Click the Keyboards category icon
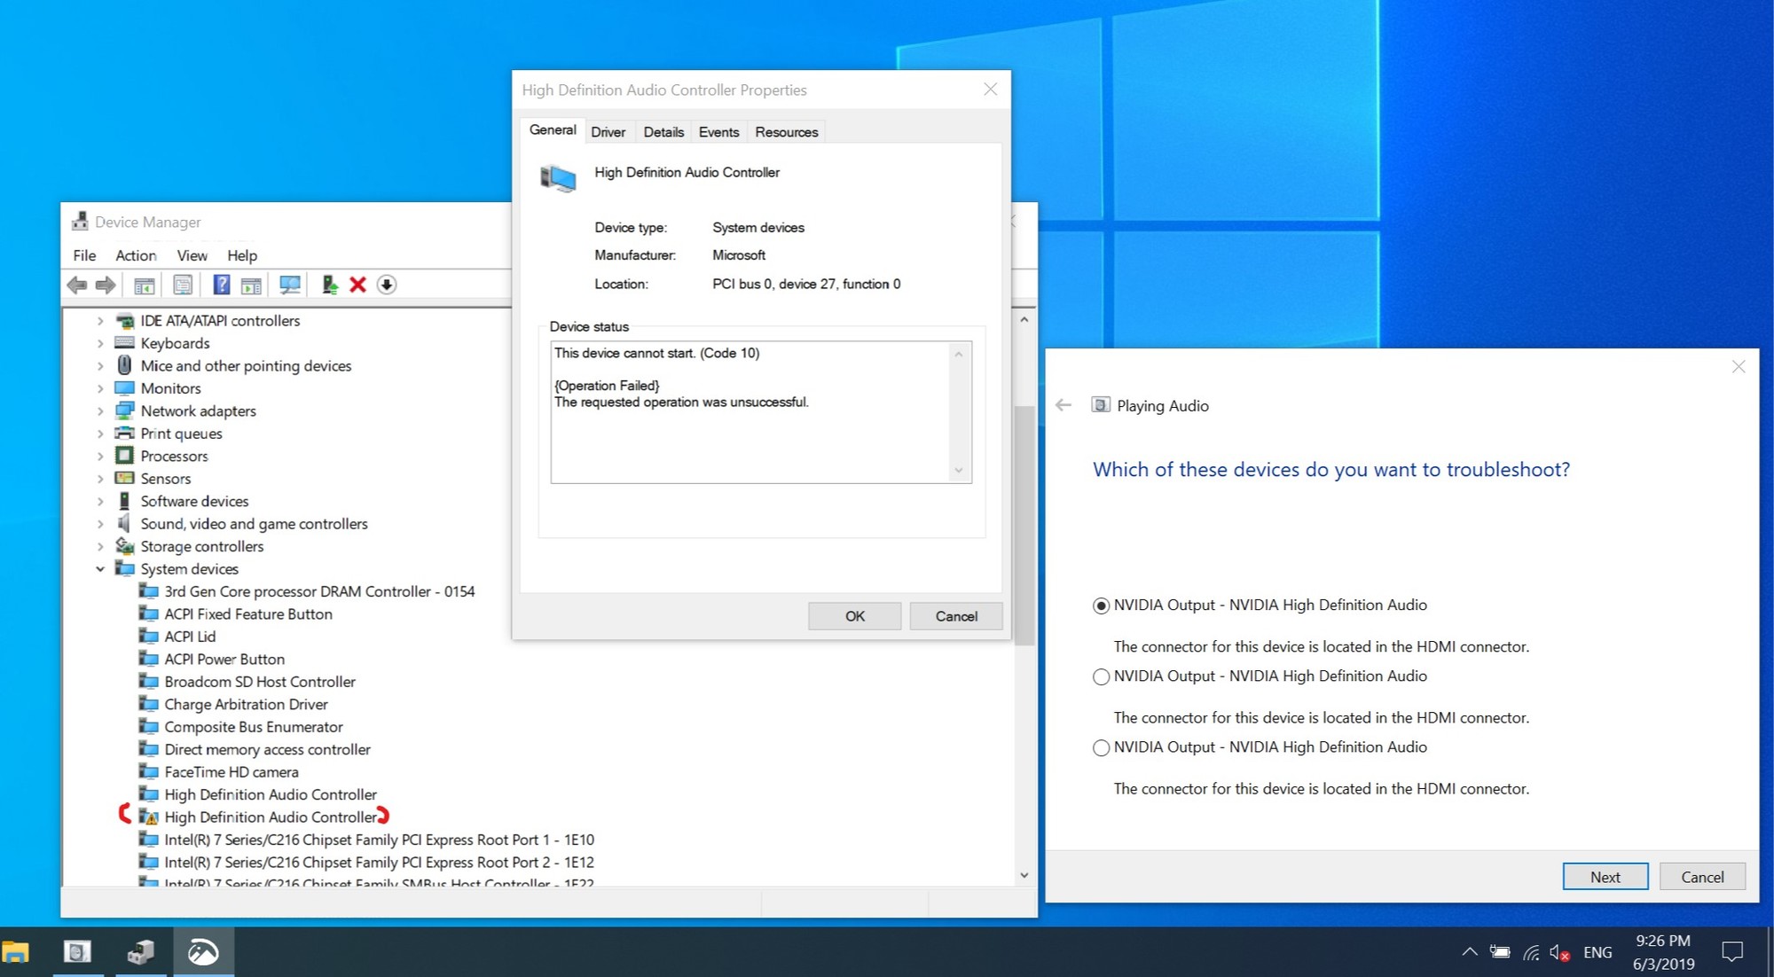Viewport: 1774px width, 977px height. [x=125, y=343]
